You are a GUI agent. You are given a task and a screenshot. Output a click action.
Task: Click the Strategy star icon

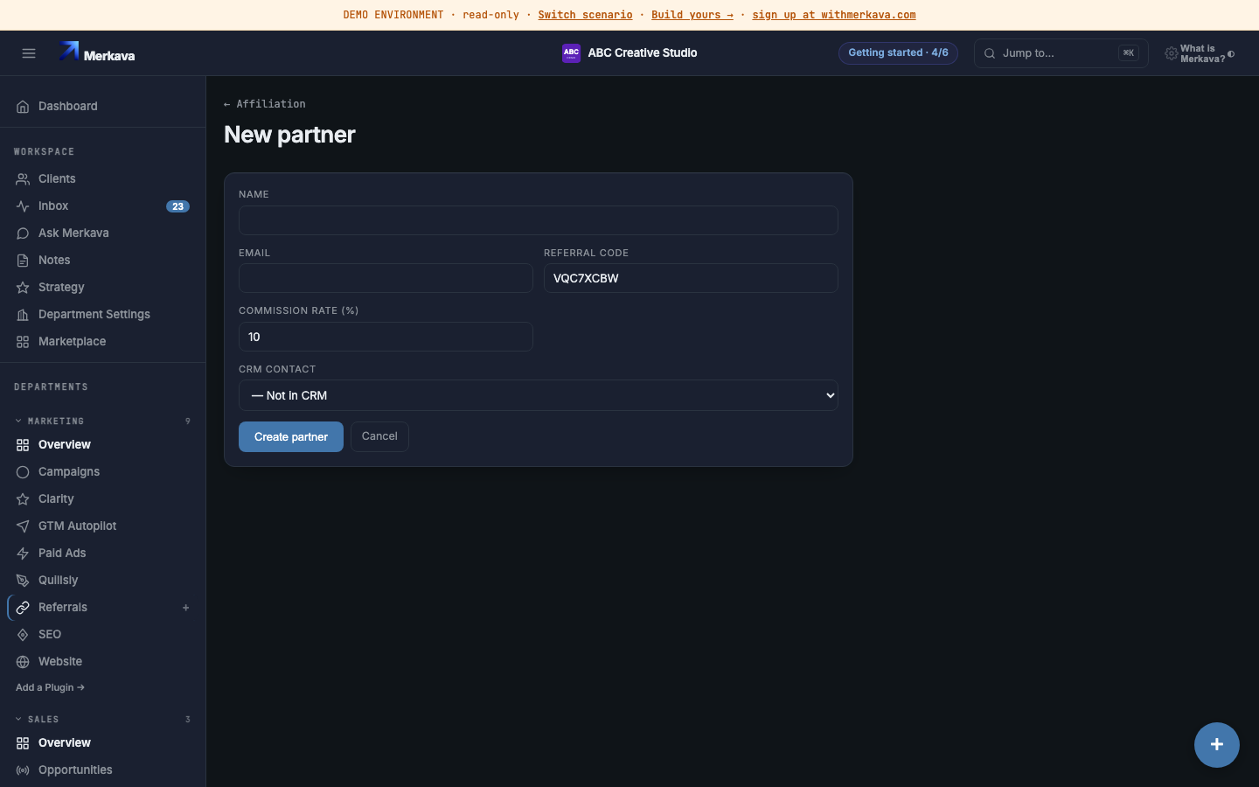coord(23,288)
